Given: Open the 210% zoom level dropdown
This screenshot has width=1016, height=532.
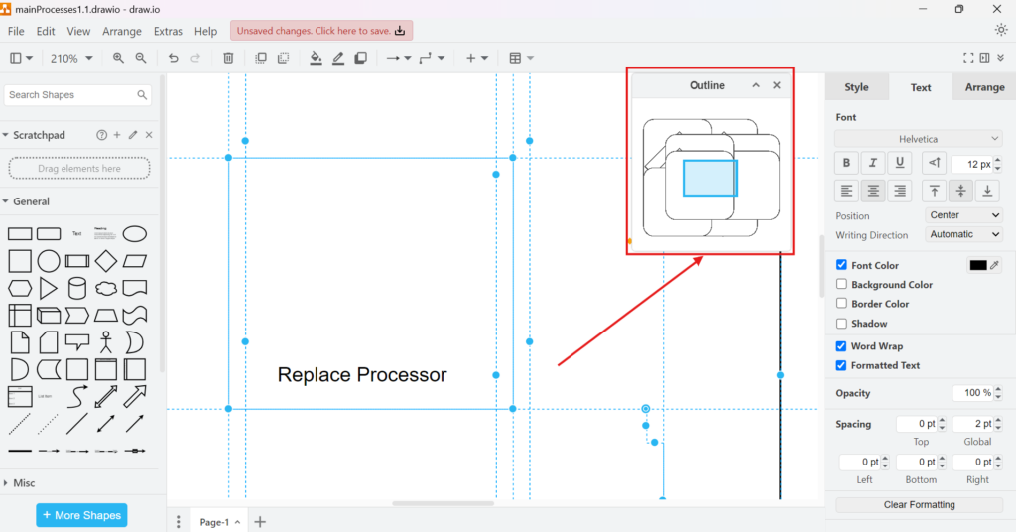Looking at the screenshot, I should 71,58.
